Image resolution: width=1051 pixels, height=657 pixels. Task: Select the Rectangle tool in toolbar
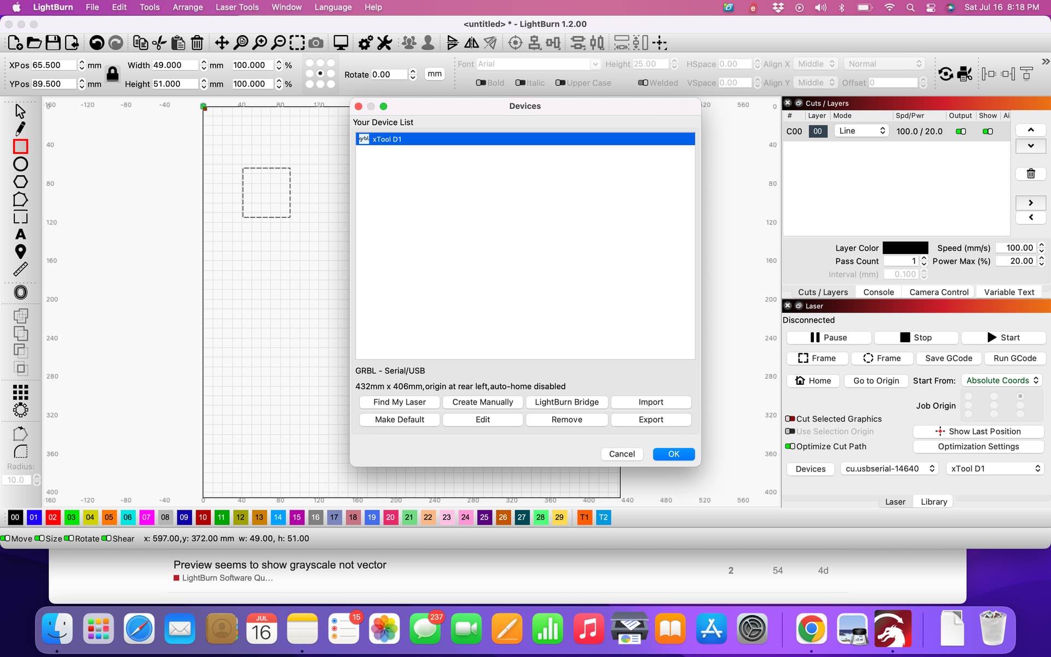[x=21, y=146]
